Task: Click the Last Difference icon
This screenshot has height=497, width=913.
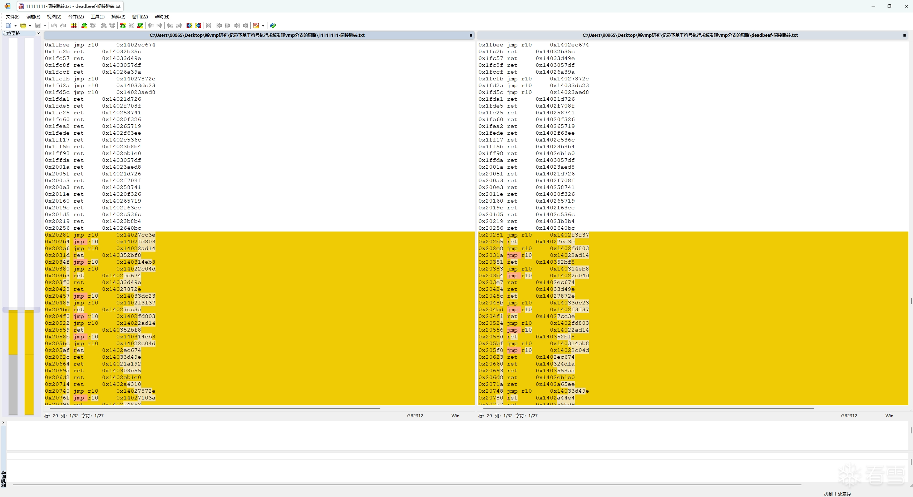Action: (x=140, y=25)
